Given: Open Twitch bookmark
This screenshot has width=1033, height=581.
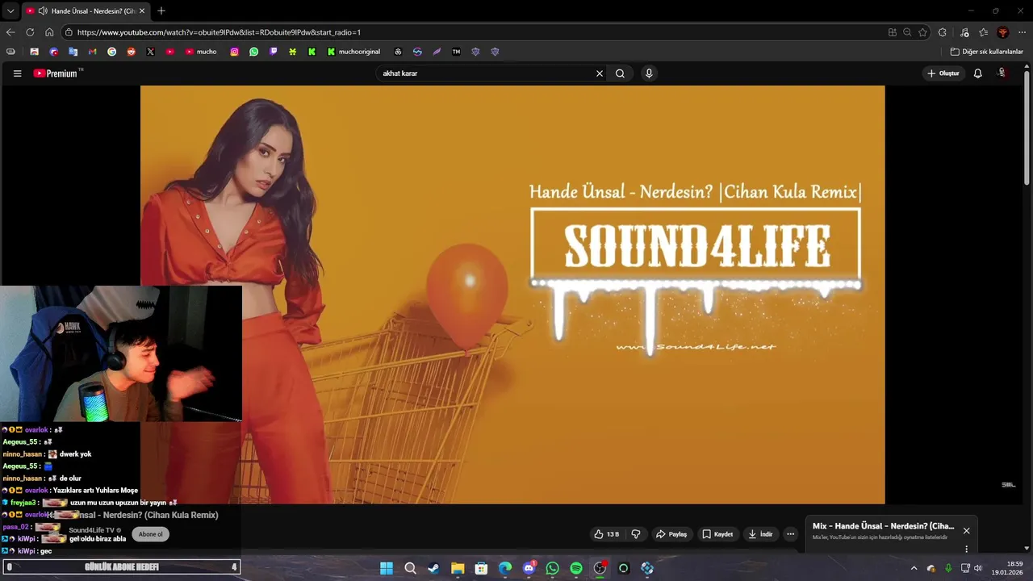Looking at the screenshot, I should pos(274,52).
